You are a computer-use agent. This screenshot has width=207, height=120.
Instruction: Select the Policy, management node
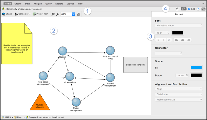pyautogui.click(x=76, y=102)
